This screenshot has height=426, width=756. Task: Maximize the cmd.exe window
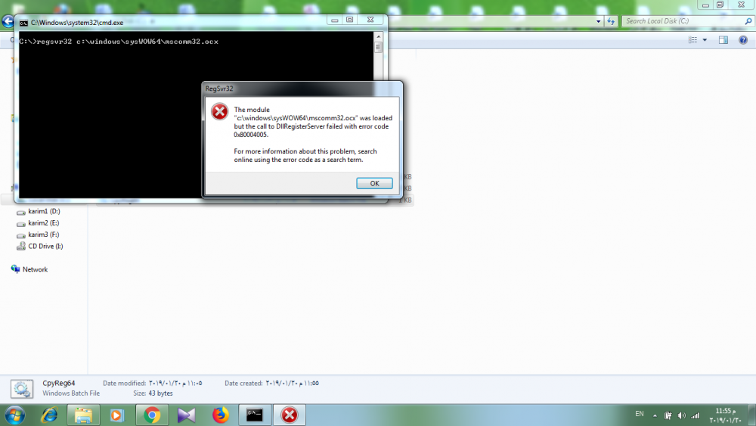tap(349, 20)
